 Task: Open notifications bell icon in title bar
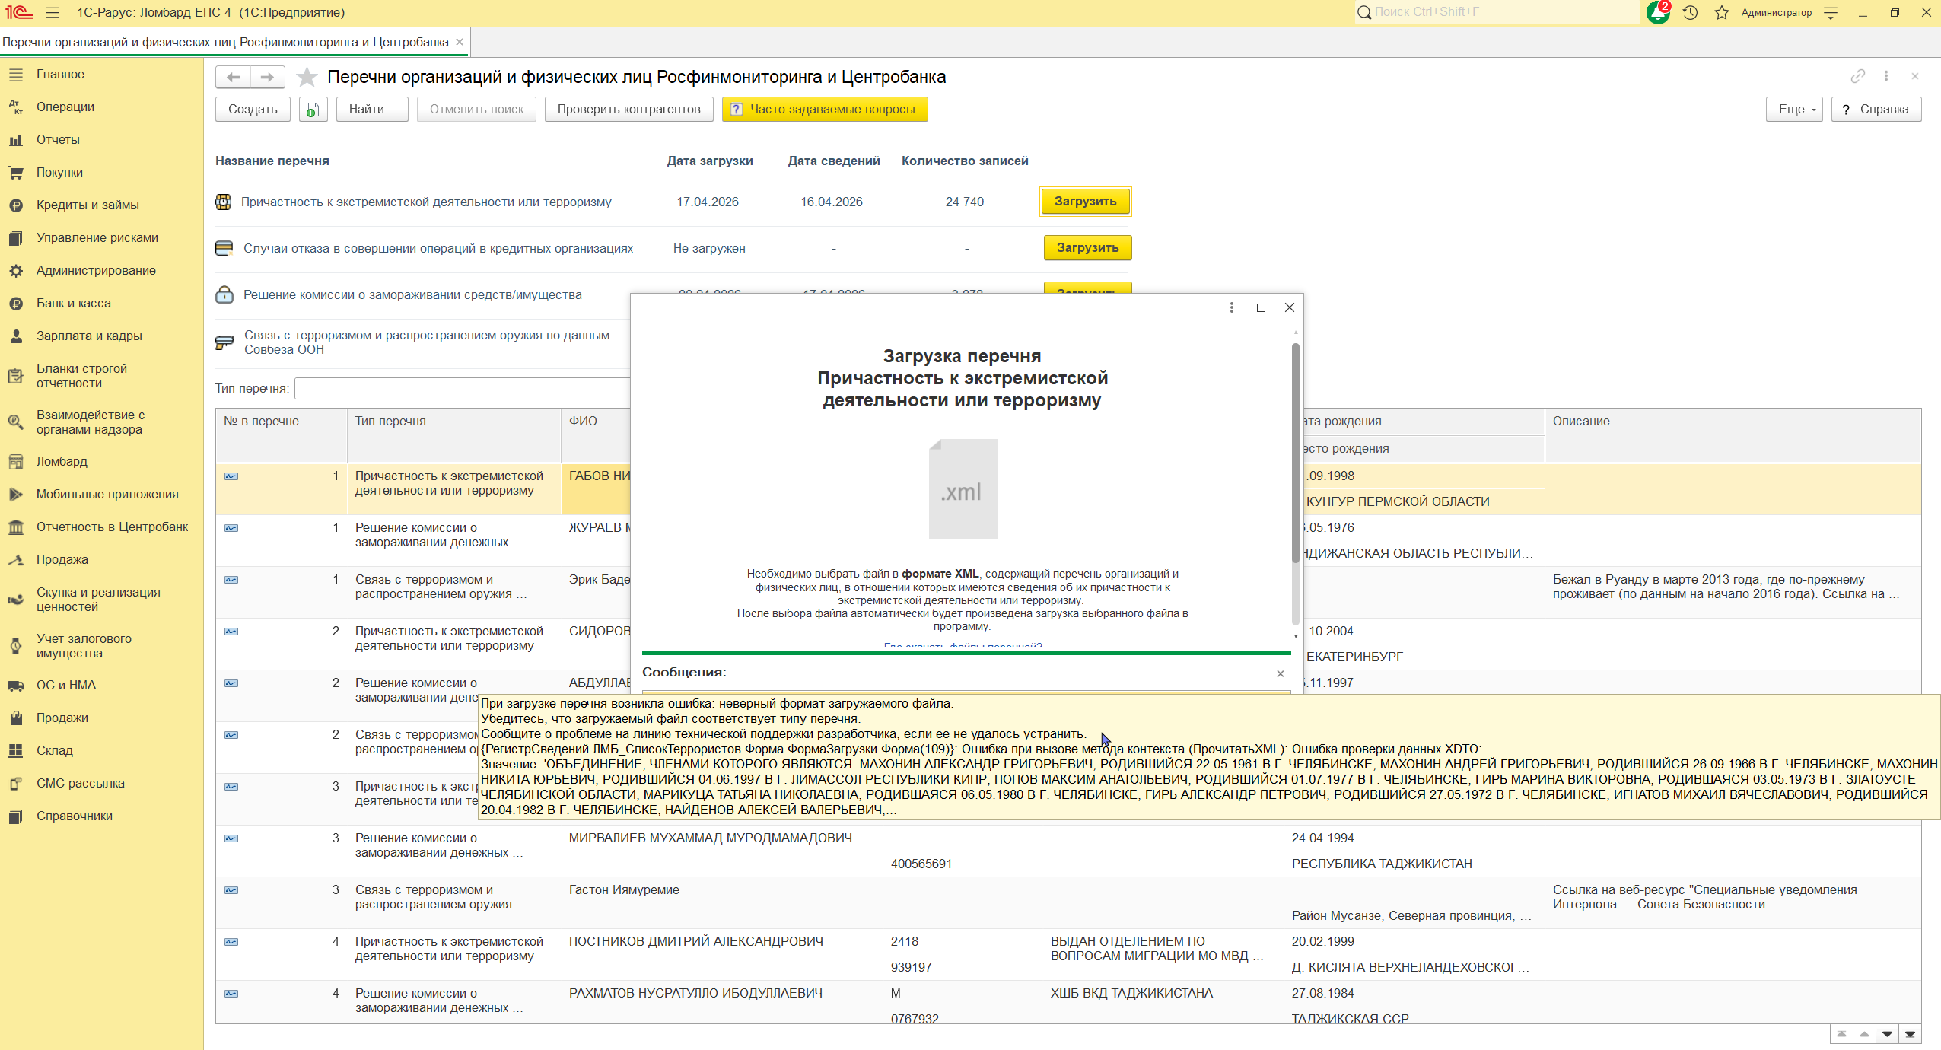pyautogui.click(x=1657, y=12)
